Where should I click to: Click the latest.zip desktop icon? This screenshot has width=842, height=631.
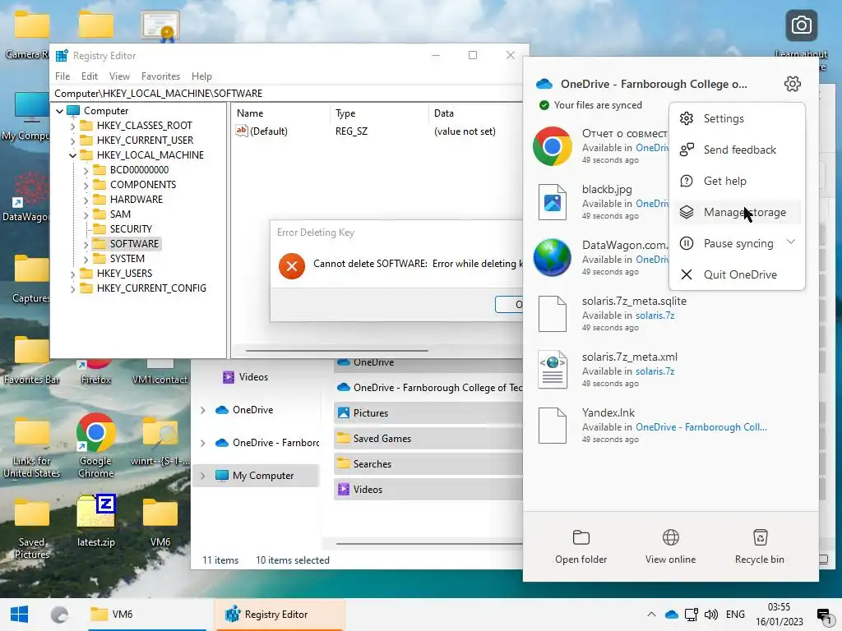point(95,520)
